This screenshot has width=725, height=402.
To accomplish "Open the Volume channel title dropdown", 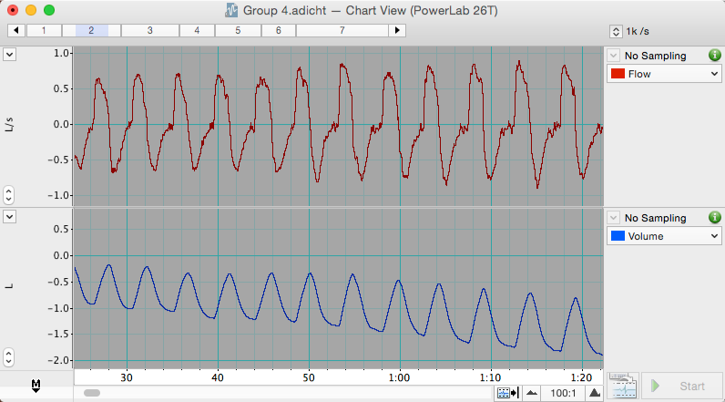I will tap(664, 236).
